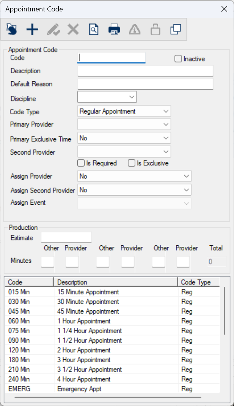Image resolution: width=234 pixels, height=406 pixels.
Task: Click the copy windows icon
Action: (176, 29)
